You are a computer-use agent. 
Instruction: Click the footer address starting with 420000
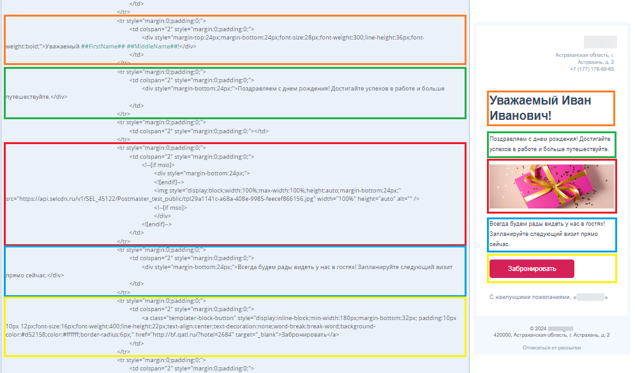click(551, 335)
